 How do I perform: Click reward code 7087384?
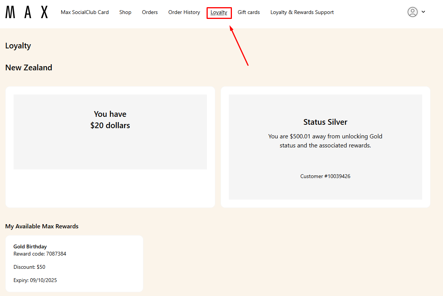point(40,254)
